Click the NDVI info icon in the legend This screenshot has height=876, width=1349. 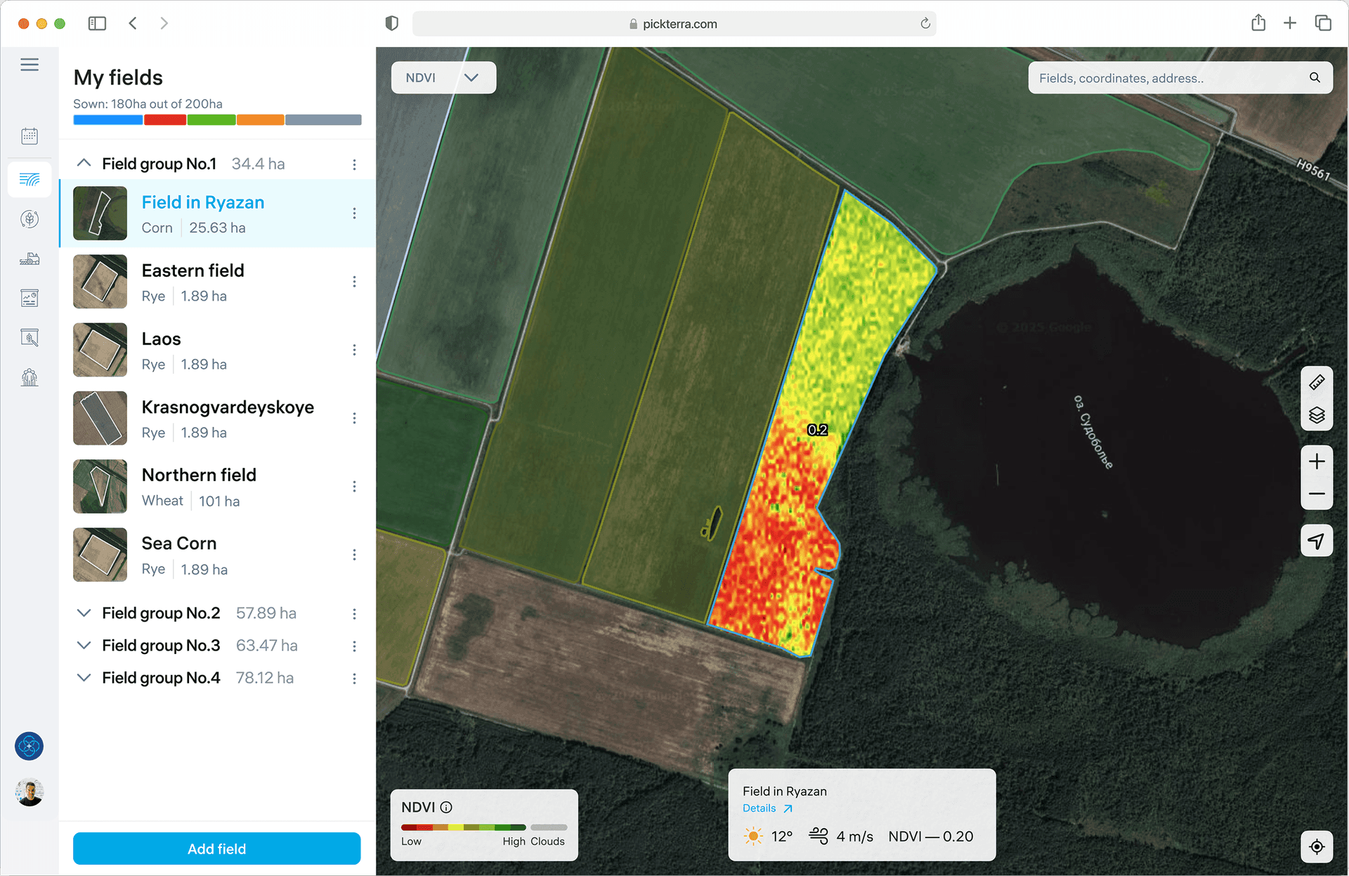coord(447,806)
